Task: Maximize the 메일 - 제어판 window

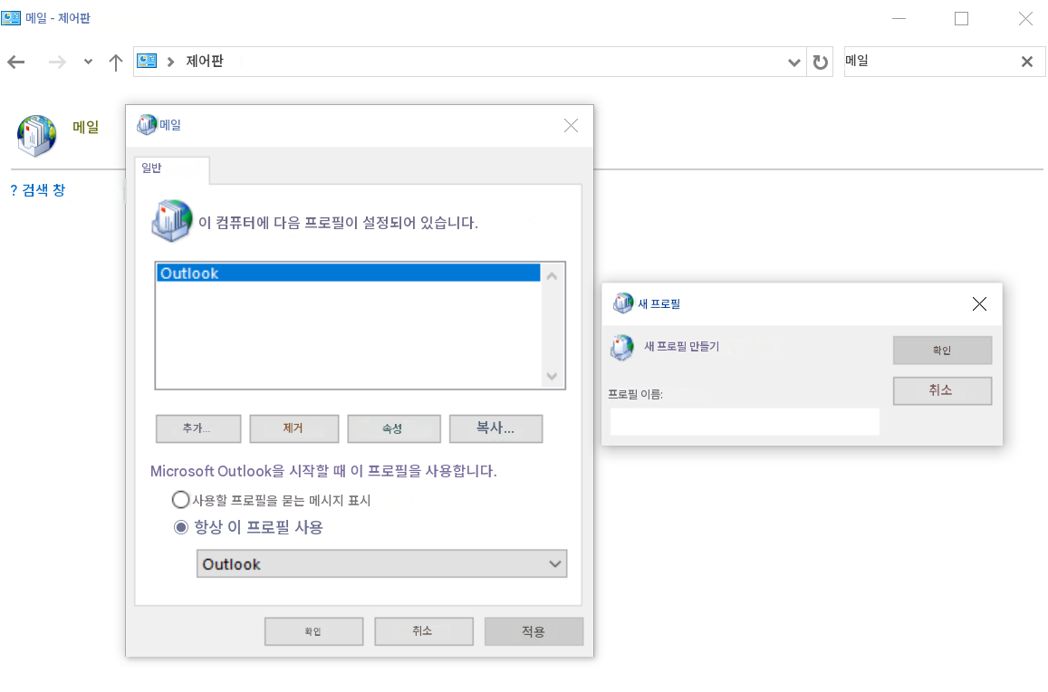Action: 961,19
